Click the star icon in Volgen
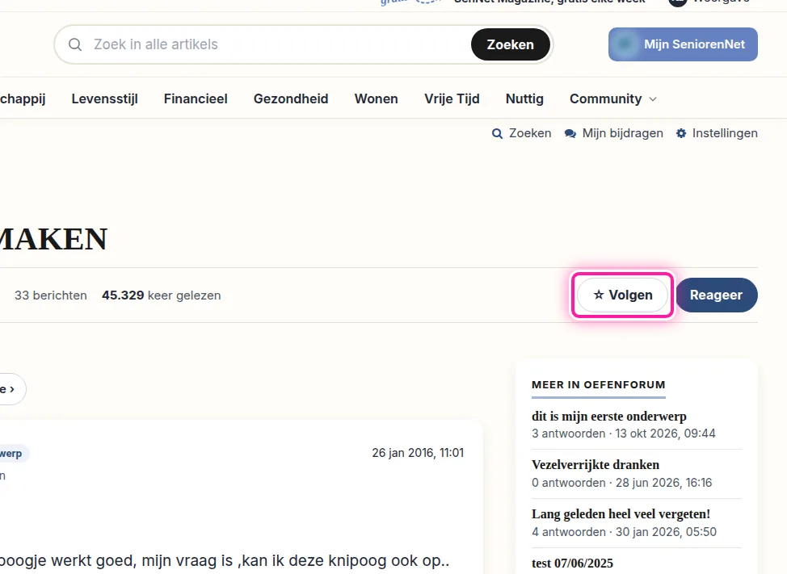 coord(598,295)
